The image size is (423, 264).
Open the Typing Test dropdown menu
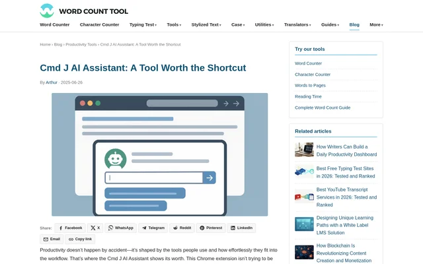[143, 24]
